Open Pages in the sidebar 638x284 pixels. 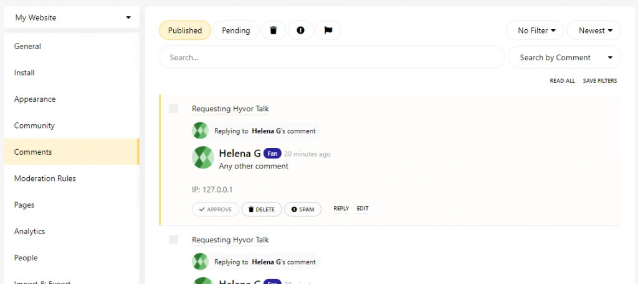pyautogui.click(x=72, y=204)
